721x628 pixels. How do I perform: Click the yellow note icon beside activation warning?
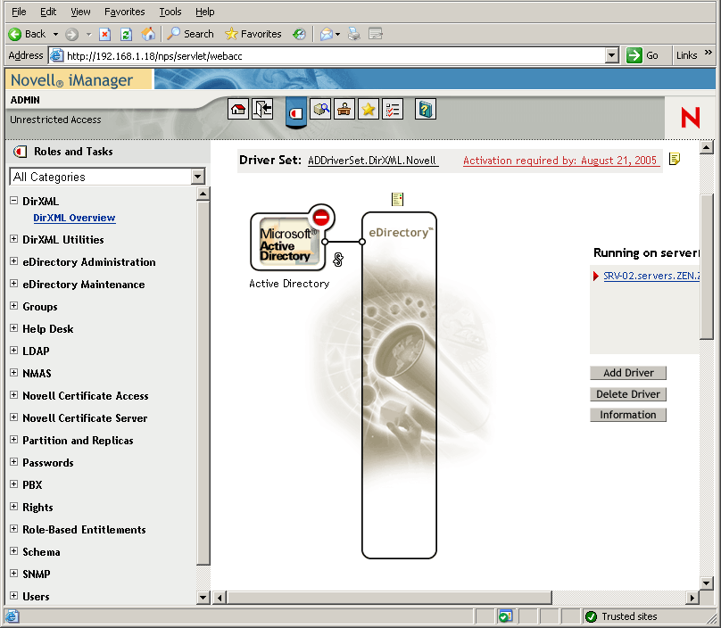coord(674,159)
